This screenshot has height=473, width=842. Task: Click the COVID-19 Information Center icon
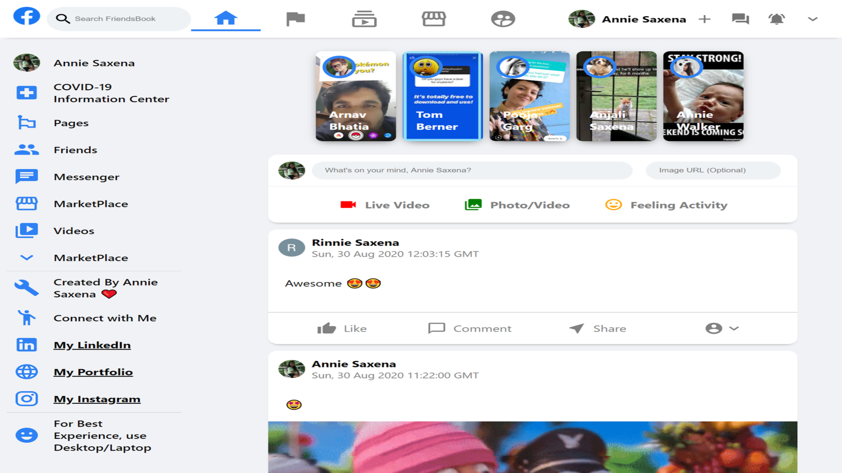pos(26,93)
